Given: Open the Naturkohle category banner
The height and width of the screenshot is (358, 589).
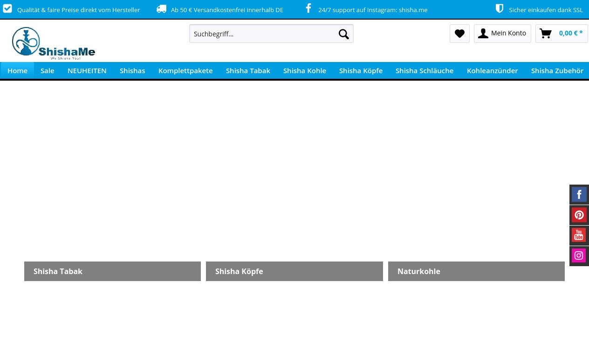Looking at the screenshot, I should tap(476, 271).
